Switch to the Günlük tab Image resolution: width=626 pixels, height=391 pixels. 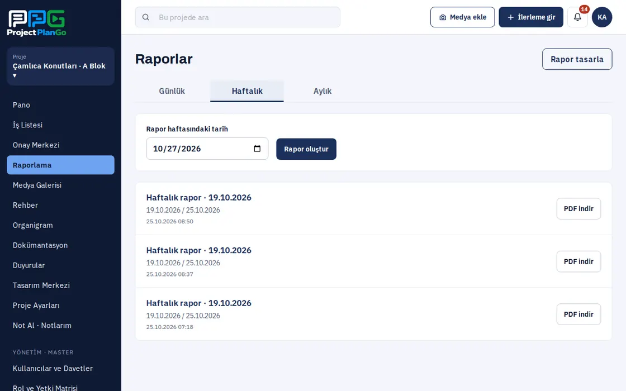click(172, 91)
